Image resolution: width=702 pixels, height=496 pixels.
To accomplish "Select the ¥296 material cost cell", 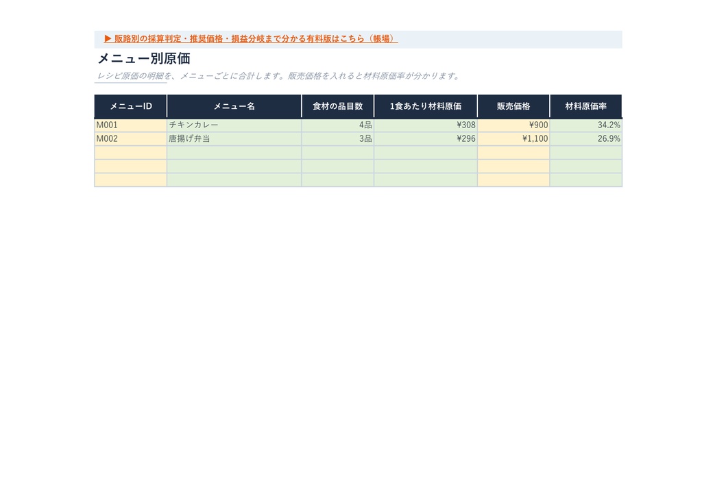I will click(x=426, y=139).
